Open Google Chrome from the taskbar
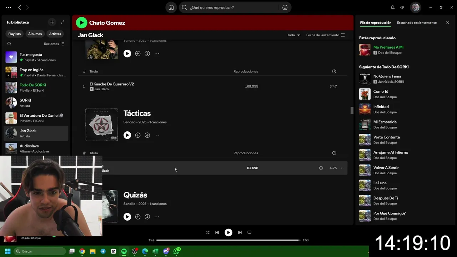This screenshot has width=457, height=257. pyautogui.click(x=82, y=251)
